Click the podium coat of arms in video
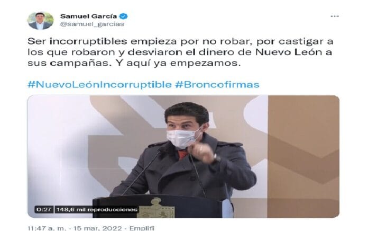 point(156,208)
